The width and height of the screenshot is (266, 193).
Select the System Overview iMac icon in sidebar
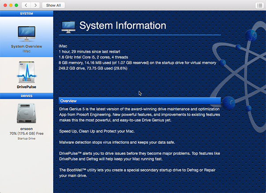pos(27,34)
